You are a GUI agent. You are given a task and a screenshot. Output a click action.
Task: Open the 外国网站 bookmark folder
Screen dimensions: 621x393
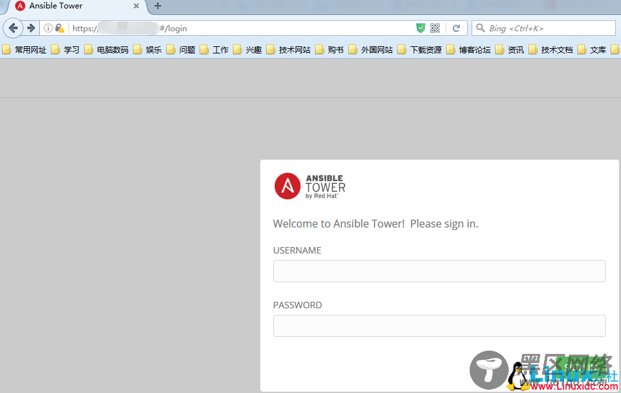pos(371,50)
